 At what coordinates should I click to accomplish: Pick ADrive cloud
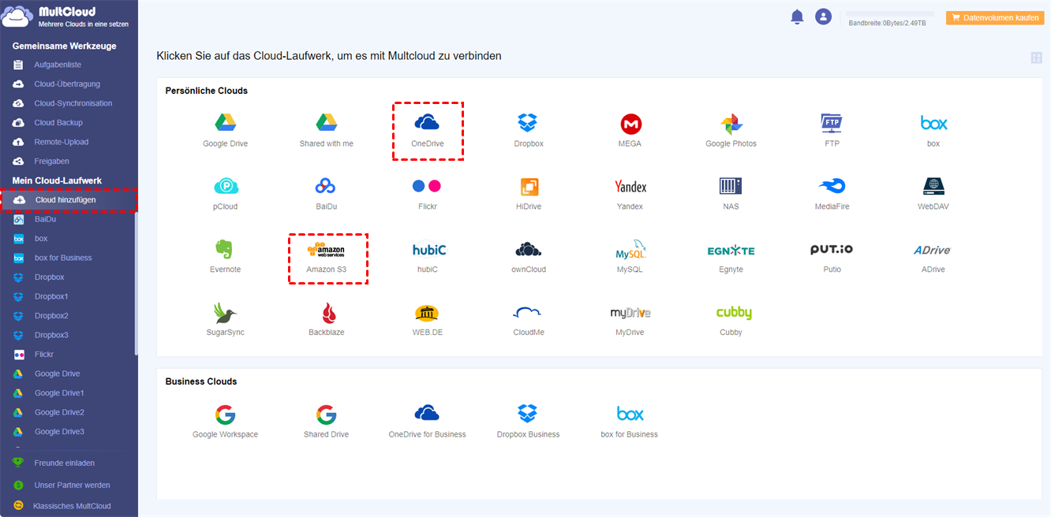tap(932, 250)
